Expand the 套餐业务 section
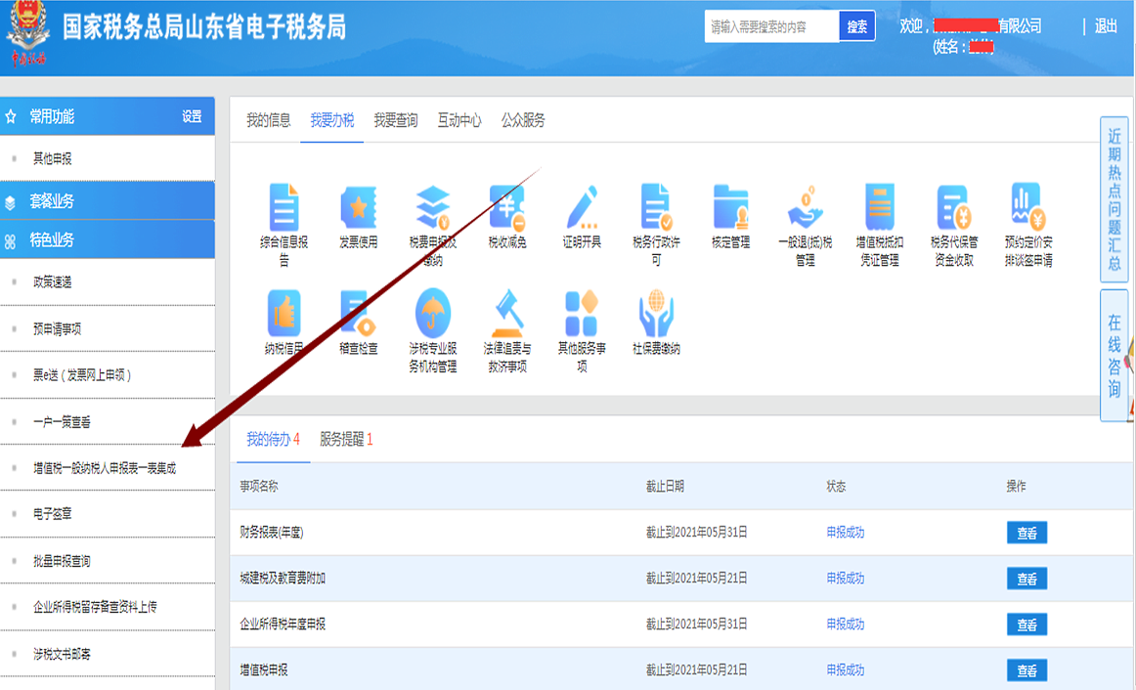This screenshot has width=1136, height=690. 108,200
